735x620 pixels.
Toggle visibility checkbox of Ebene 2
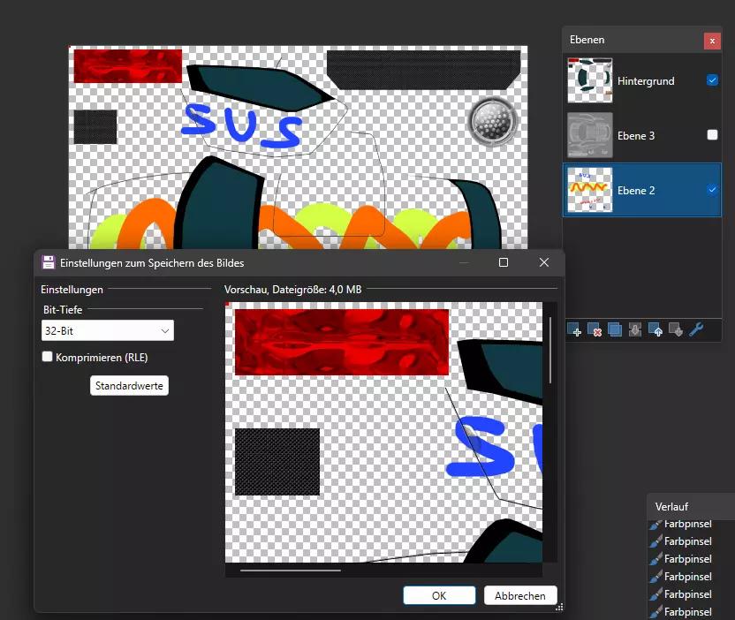(x=712, y=190)
